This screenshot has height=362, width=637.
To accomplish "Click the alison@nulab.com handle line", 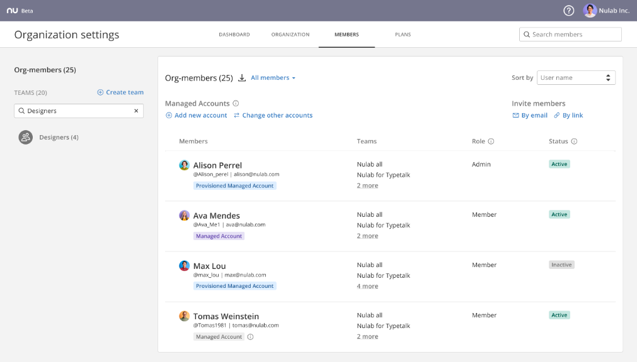I will tap(236, 174).
